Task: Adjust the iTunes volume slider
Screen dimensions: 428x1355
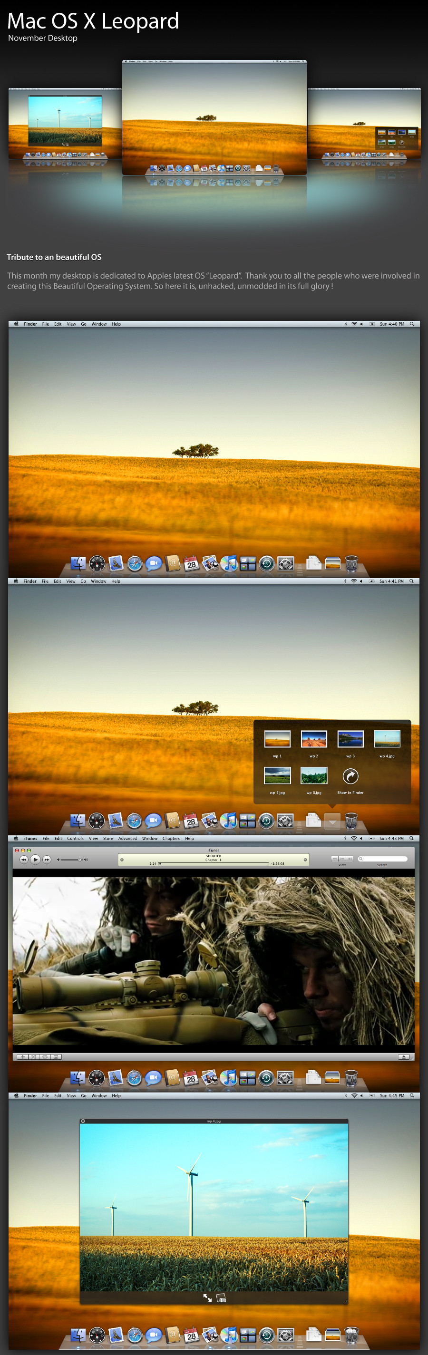Action: tap(72, 860)
